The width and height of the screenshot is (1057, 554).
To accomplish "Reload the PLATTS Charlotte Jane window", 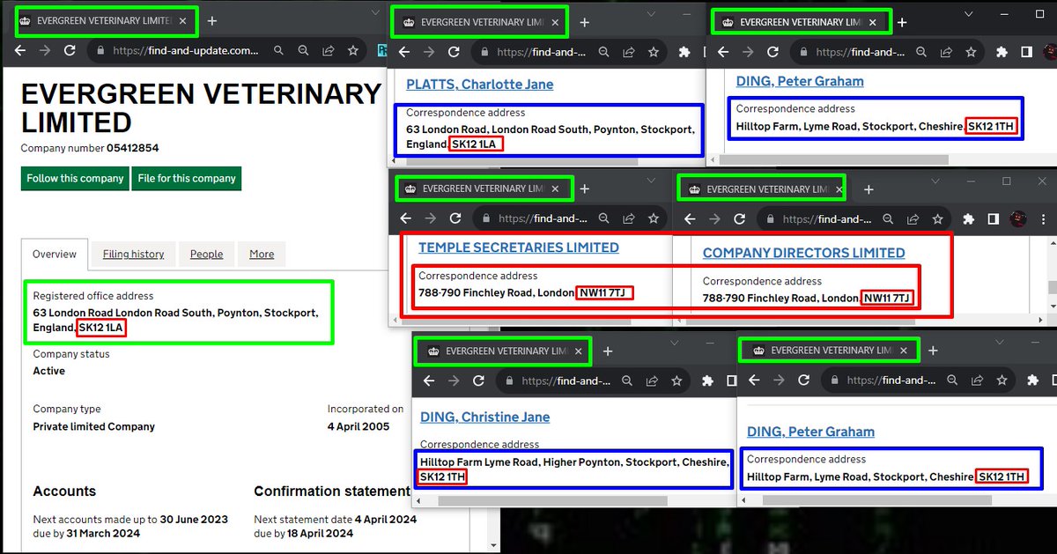I will [x=454, y=52].
